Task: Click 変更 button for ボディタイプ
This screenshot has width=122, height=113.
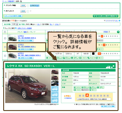Action: coord(23,11)
